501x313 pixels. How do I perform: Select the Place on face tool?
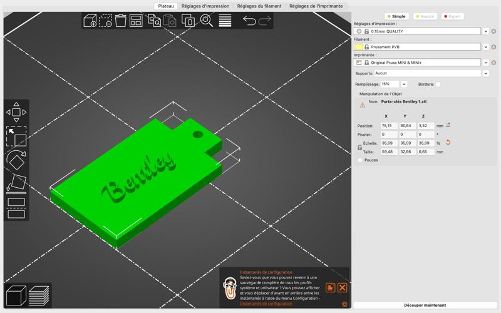coord(16,184)
